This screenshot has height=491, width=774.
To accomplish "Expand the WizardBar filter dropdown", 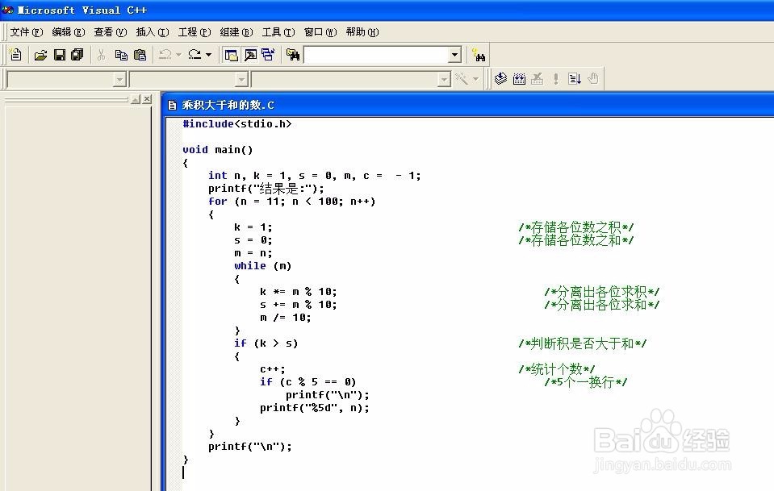I will [241, 79].
